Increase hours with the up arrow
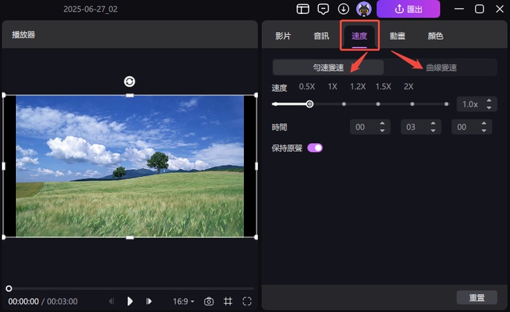The image size is (510, 312). pos(382,123)
